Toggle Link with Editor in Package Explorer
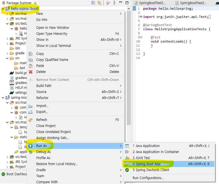The image size is (219, 184). (99, 3)
